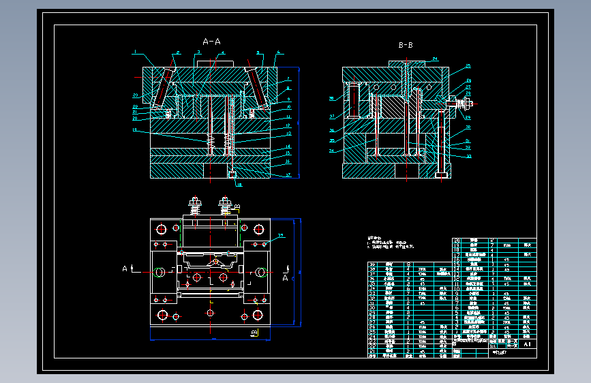Select balloon number 17 in A-A view

click(x=288, y=175)
